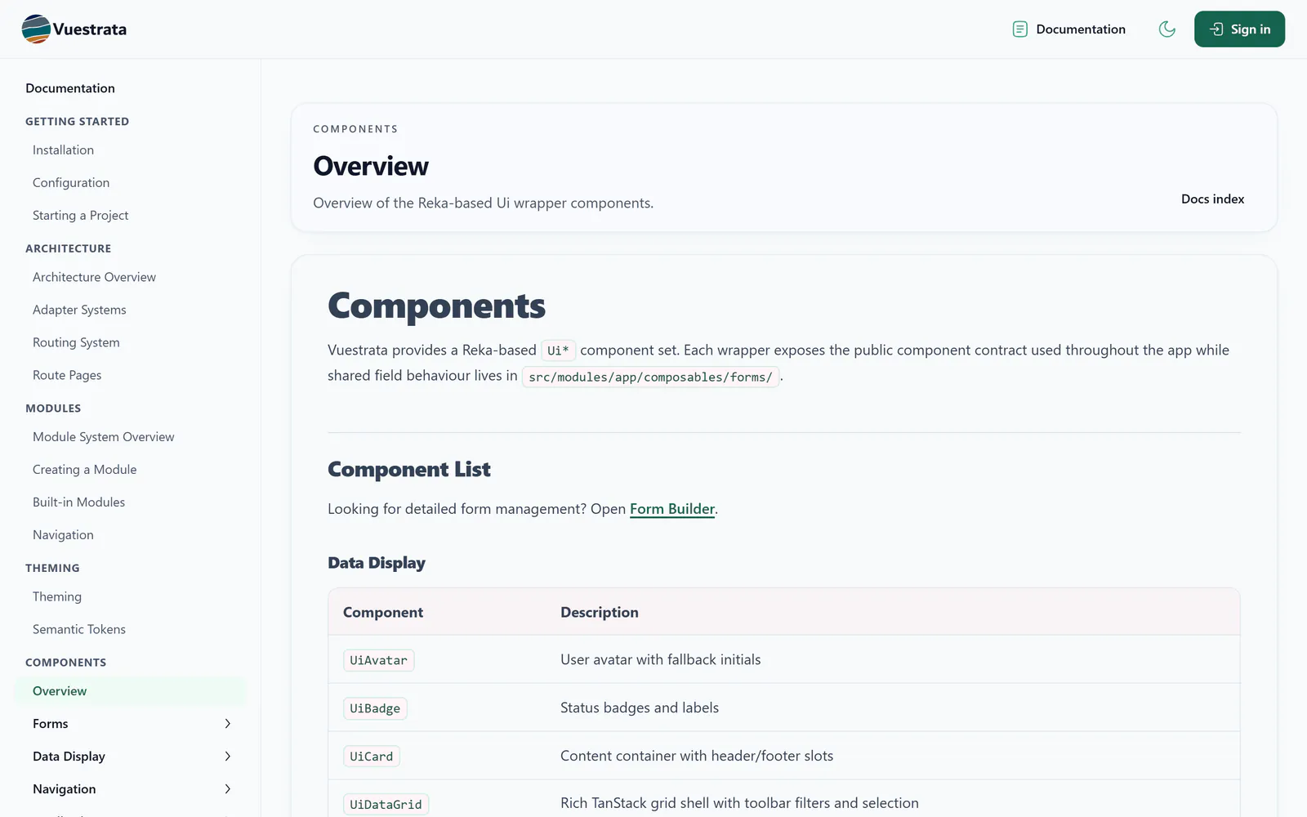Click 'Status badges and labels' description
Screen dimensions: 1307x817
[x=640, y=708]
